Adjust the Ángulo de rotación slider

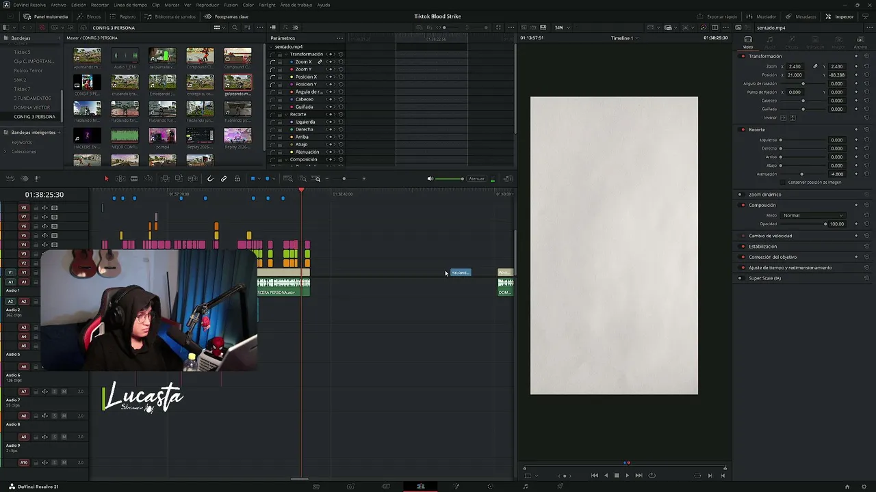(803, 83)
